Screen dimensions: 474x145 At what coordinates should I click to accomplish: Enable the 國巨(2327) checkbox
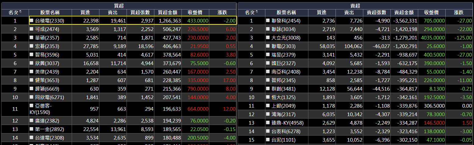pos(268,63)
